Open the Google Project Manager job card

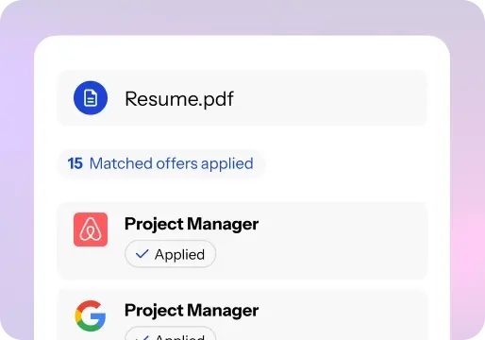(242, 314)
